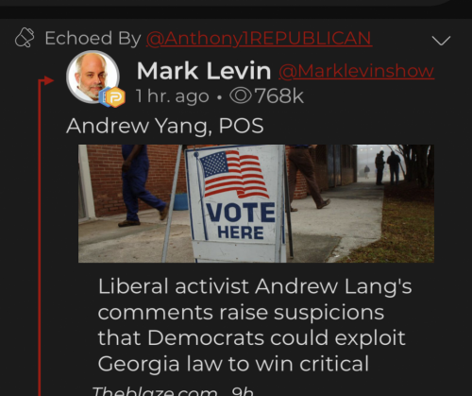Open the Vote Here article image
This screenshot has width=472, height=396.
pyautogui.click(x=256, y=203)
